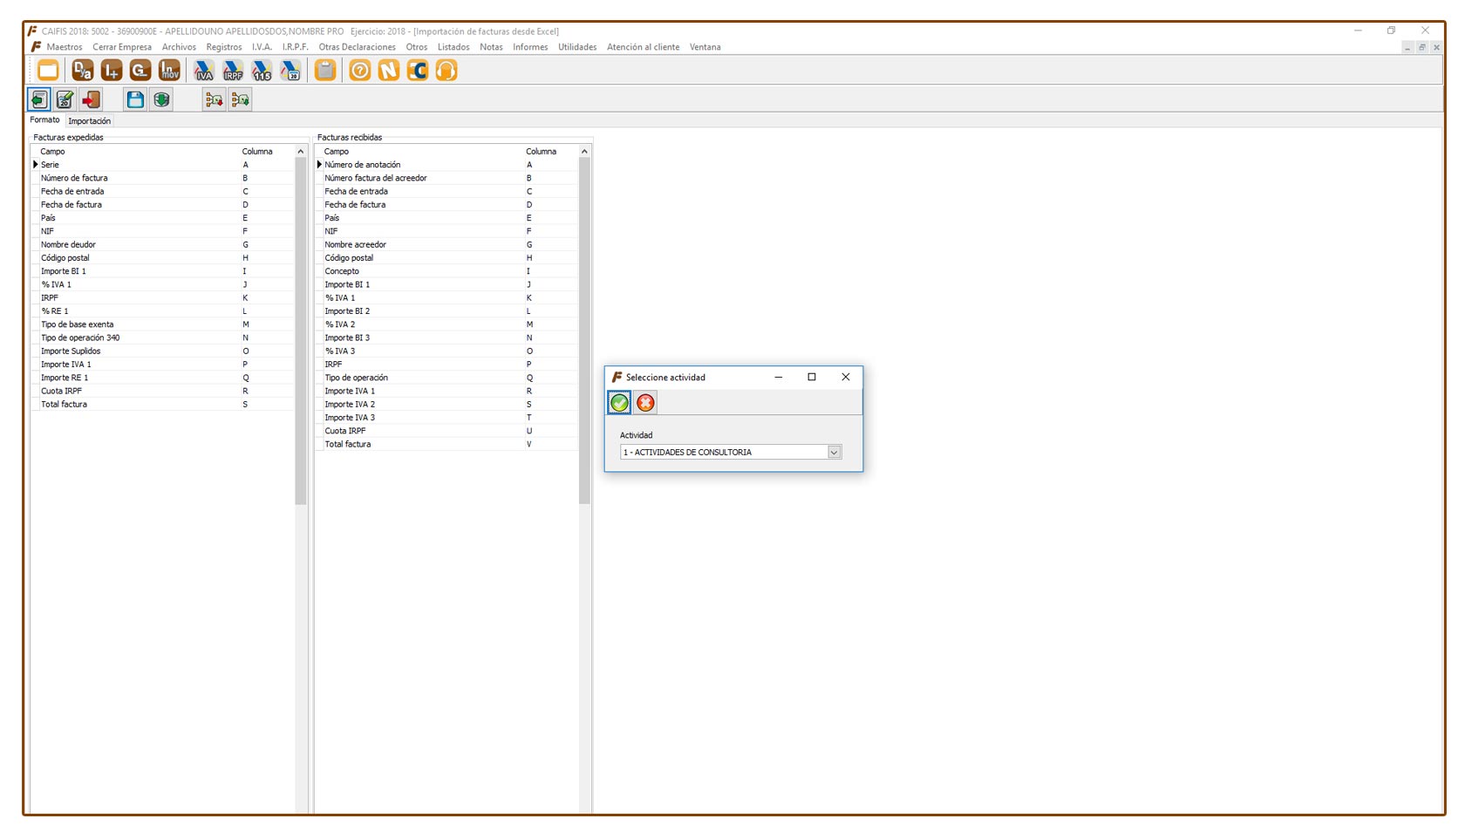1465x839 pixels.
Task: Click the orange 'C' toolbar icon
Action: tap(418, 71)
